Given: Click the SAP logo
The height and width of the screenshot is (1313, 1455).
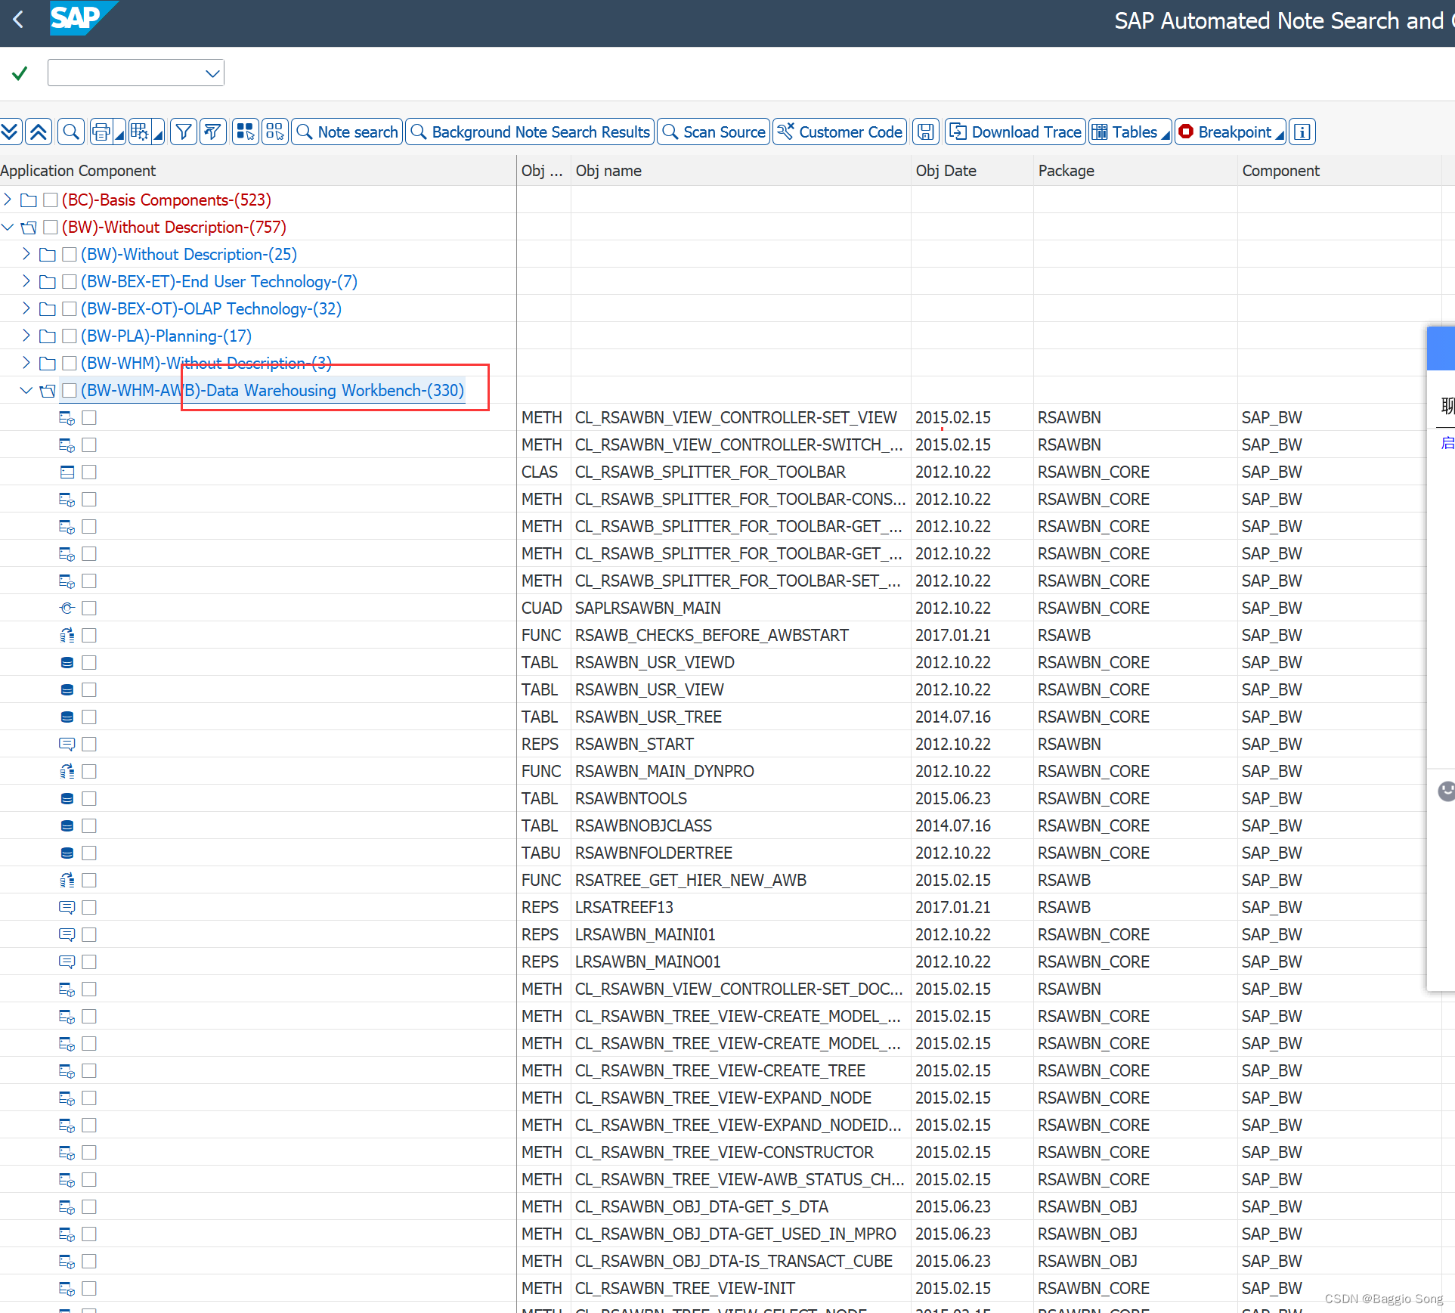Looking at the screenshot, I should pos(82,18).
